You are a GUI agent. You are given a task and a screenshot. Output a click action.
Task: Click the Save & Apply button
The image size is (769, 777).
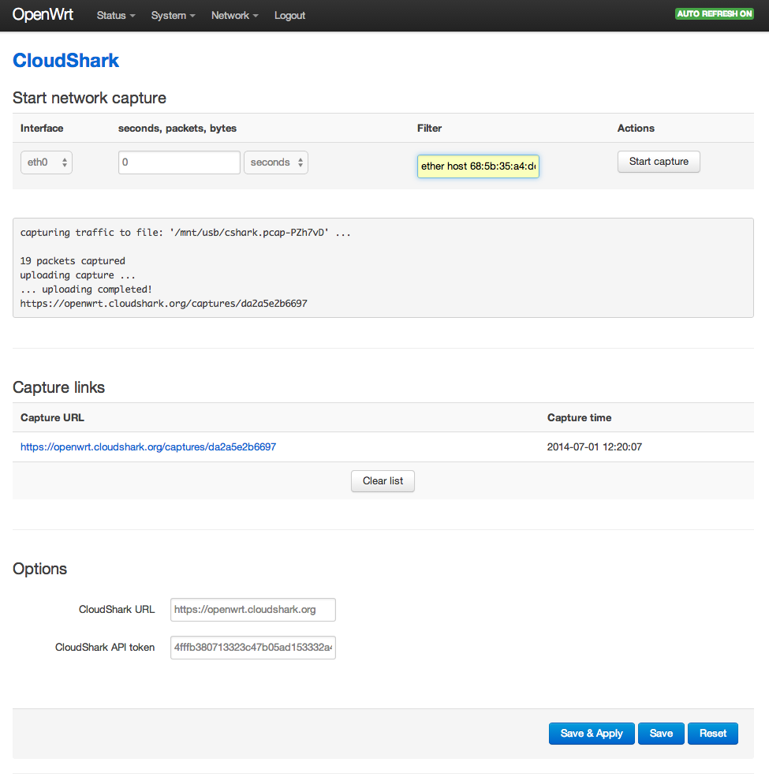[591, 734]
